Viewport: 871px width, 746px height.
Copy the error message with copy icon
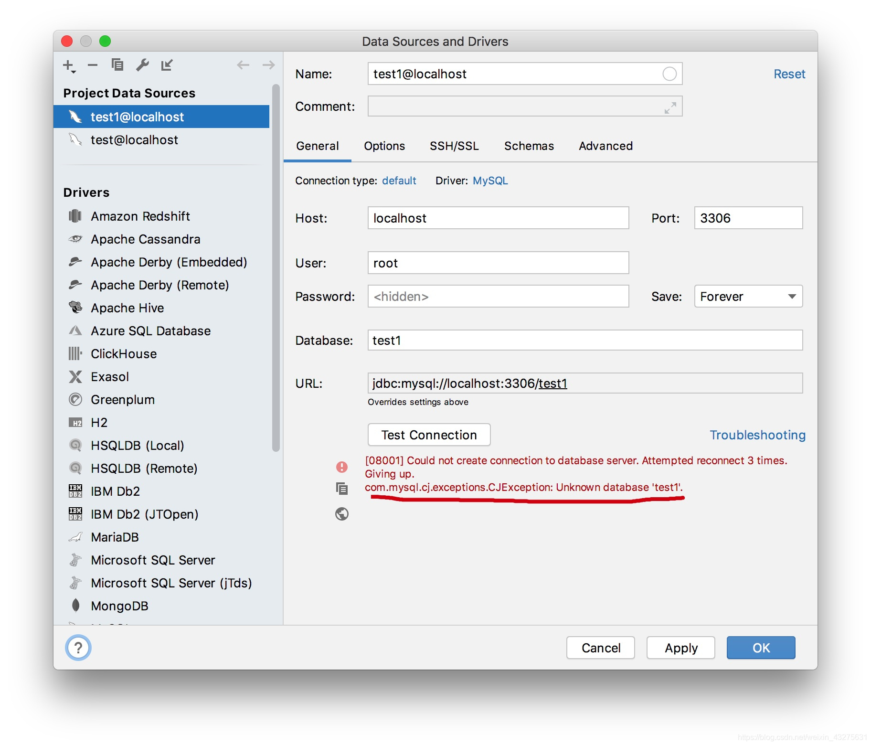341,489
